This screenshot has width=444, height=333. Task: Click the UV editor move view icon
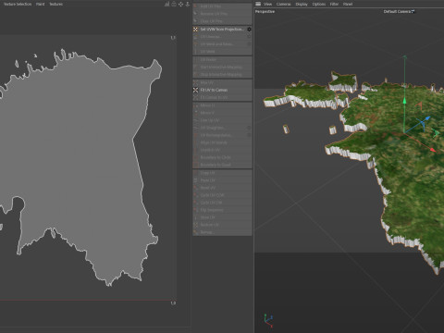click(180, 4)
